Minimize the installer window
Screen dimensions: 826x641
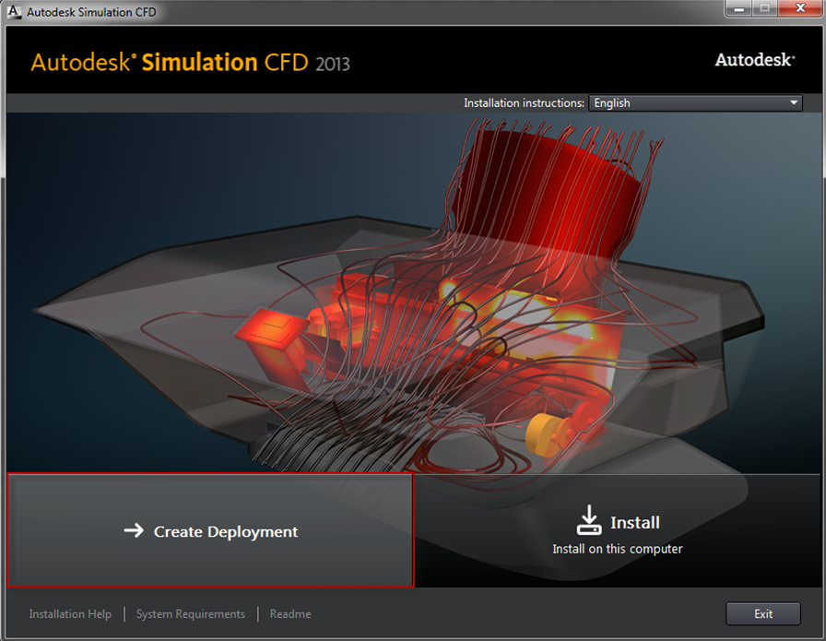(737, 8)
